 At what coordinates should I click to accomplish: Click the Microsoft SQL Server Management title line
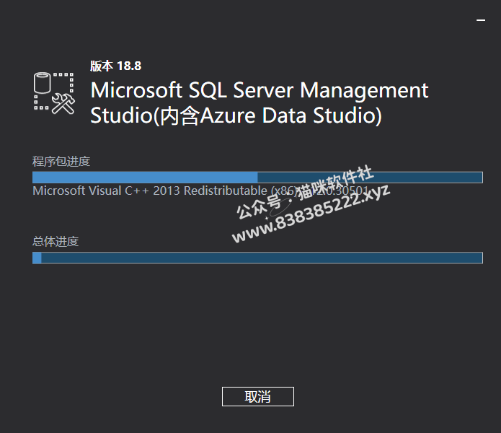coord(260,90)
